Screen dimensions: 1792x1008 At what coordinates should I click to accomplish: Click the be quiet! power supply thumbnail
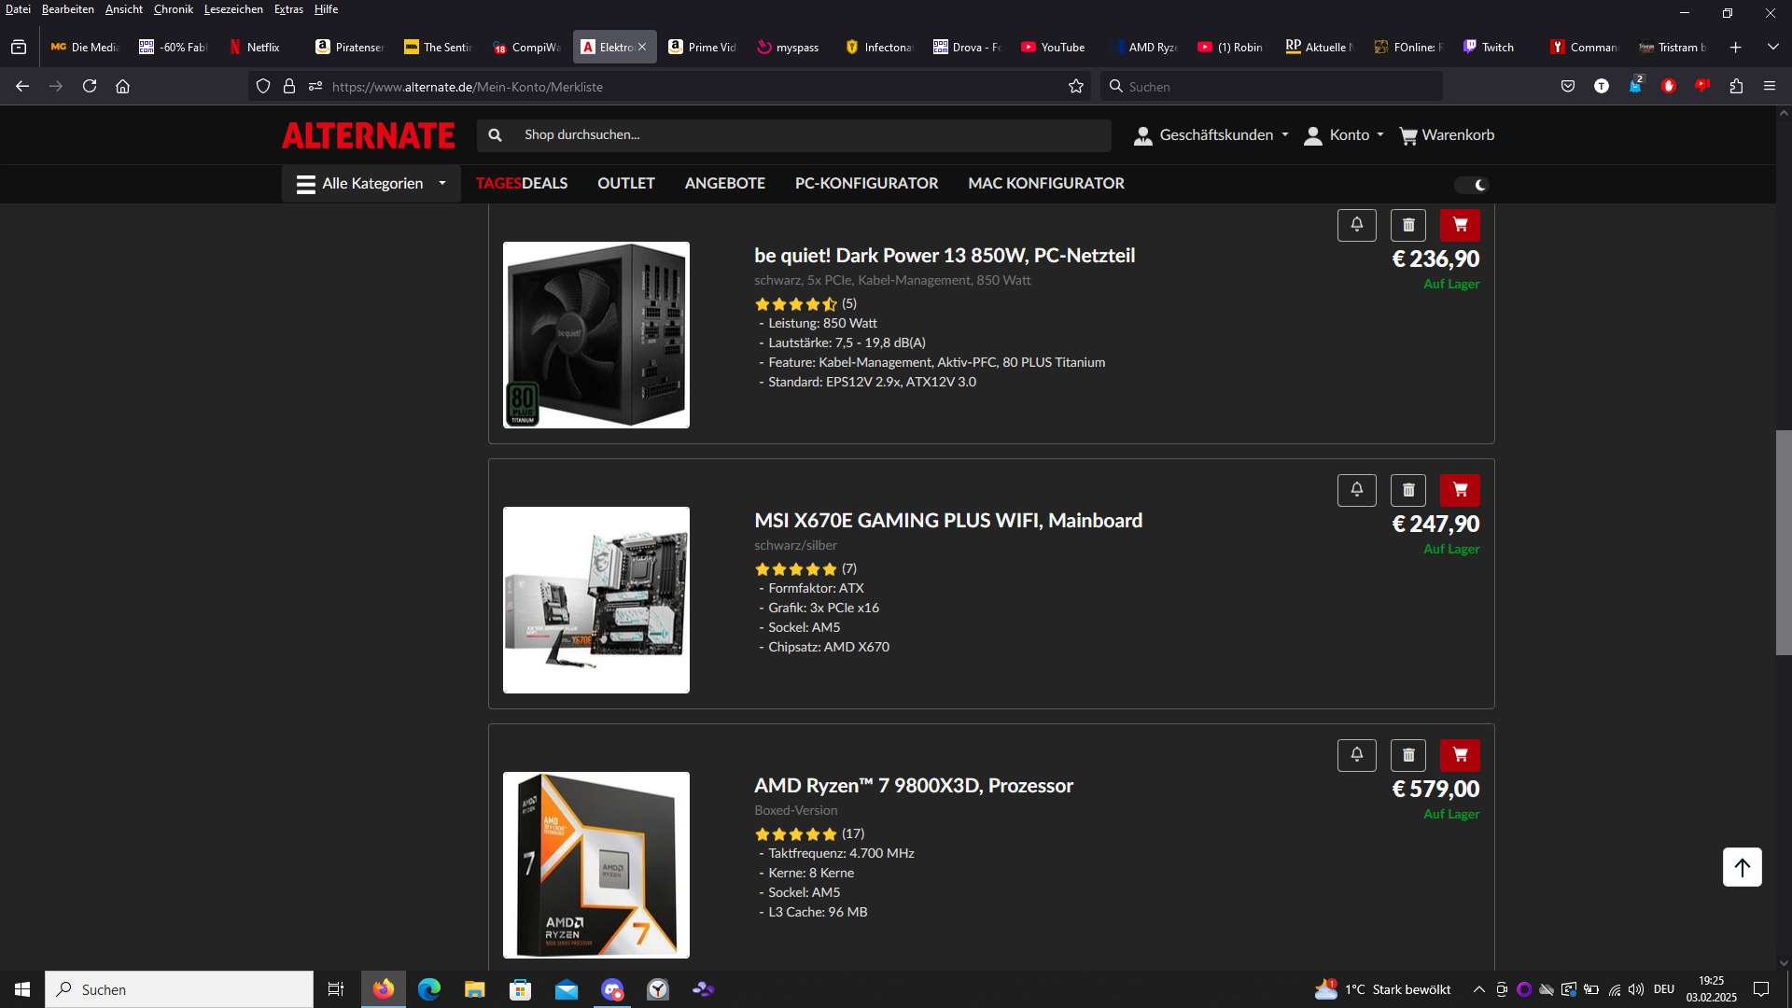tap(596, 335)
